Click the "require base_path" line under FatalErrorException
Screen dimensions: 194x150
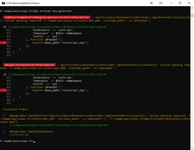click(x=60, y=43)
